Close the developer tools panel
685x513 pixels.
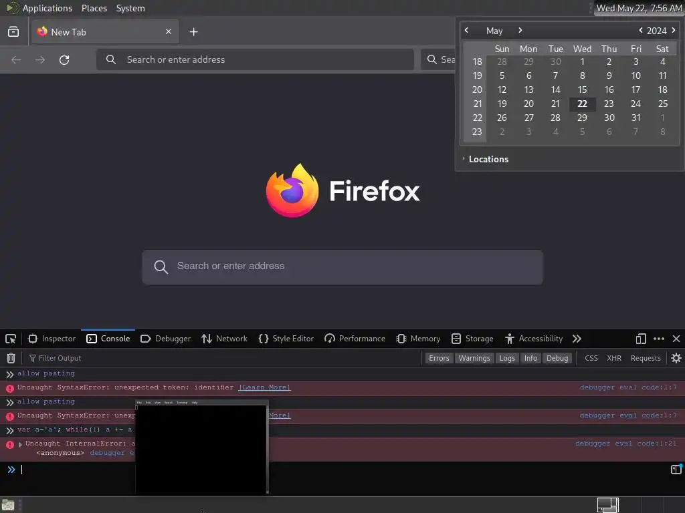(x=676, y=339)
